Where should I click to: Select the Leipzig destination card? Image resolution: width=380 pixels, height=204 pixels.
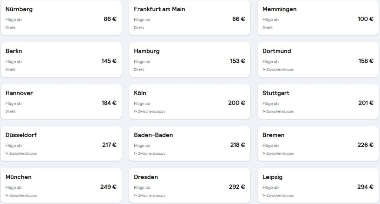point(318,185)
